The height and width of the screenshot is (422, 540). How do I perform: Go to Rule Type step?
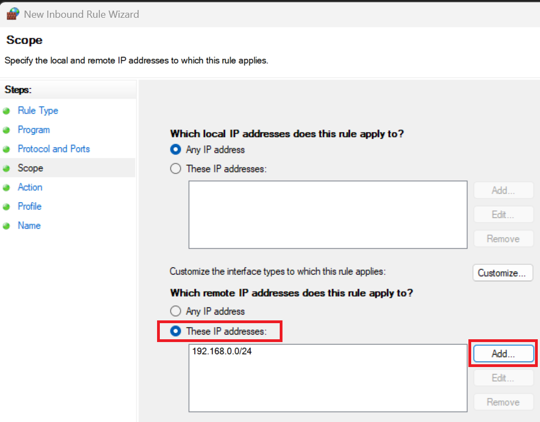tap(38, 110)
